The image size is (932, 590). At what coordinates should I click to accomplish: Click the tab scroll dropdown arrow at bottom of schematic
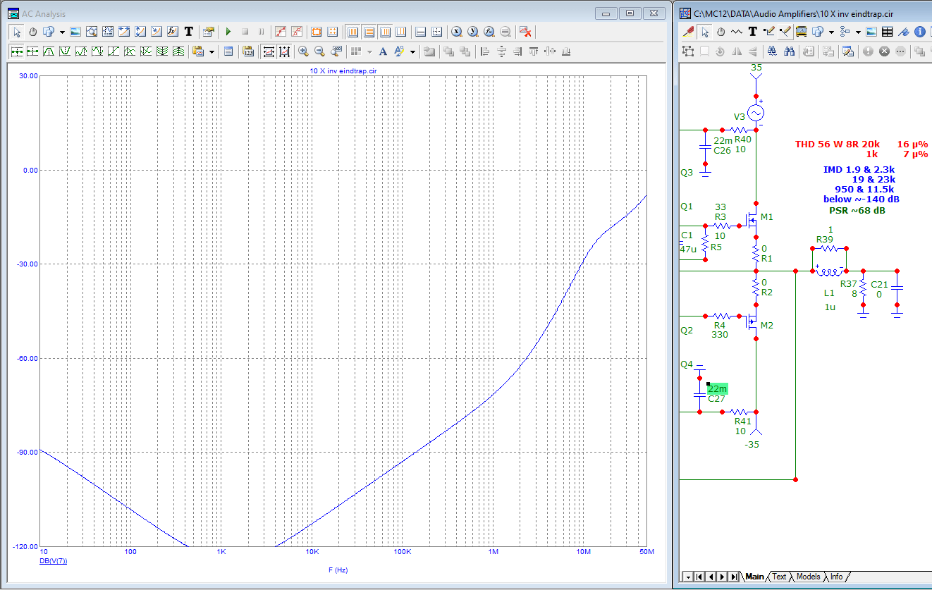coord(688,577)
